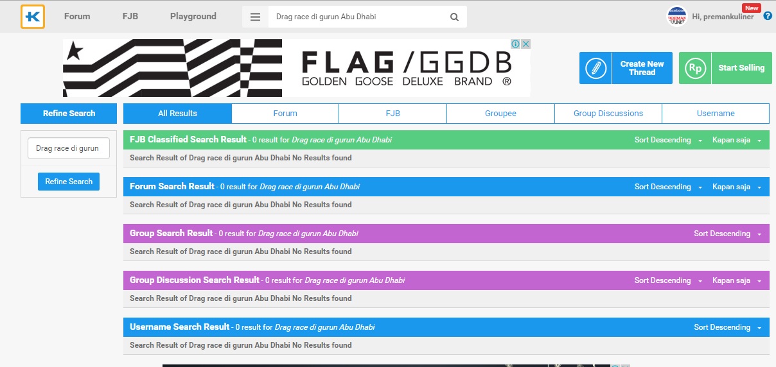Open Kapan saja in FJB Classified results
Viewport: 776px width, 367px height.
pos(737,140)
